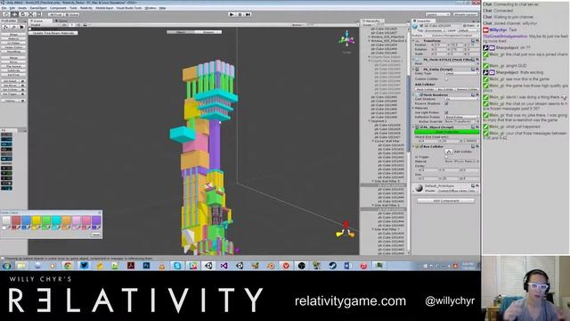Toggle the Custom Collider checkbox
This screenshot has width=570, height=321.
pyautogui.click(x=447, y=79)
